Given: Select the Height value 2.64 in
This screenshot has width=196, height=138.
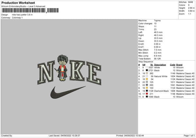Looking at the screenshot, I should [191, 8].
